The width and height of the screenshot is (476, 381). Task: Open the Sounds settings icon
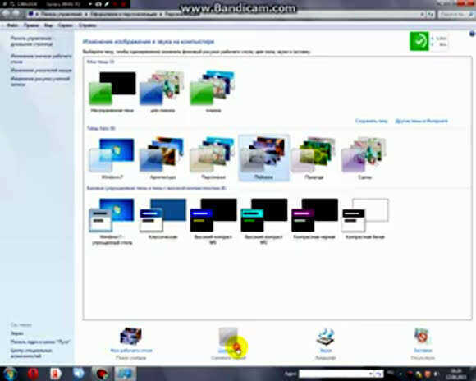326,337
